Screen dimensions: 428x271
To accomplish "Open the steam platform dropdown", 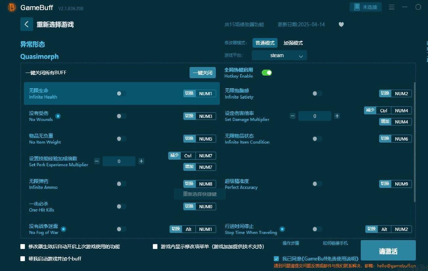I will click(x=279, y=55).
